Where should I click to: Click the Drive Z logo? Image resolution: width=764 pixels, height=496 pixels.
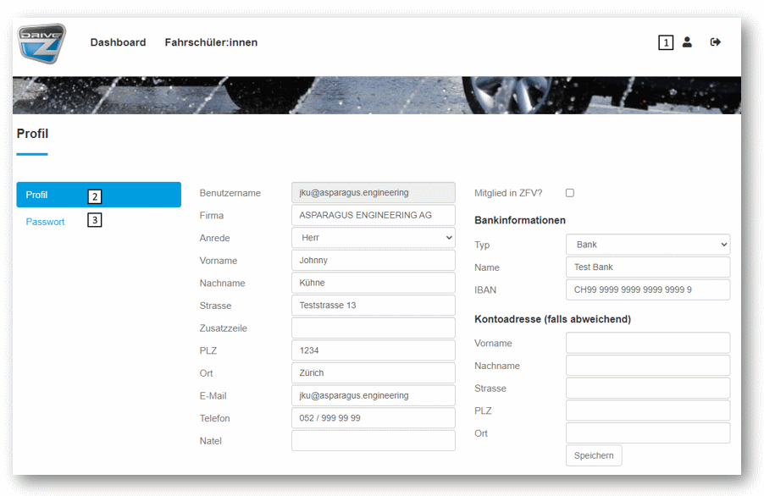41,43
